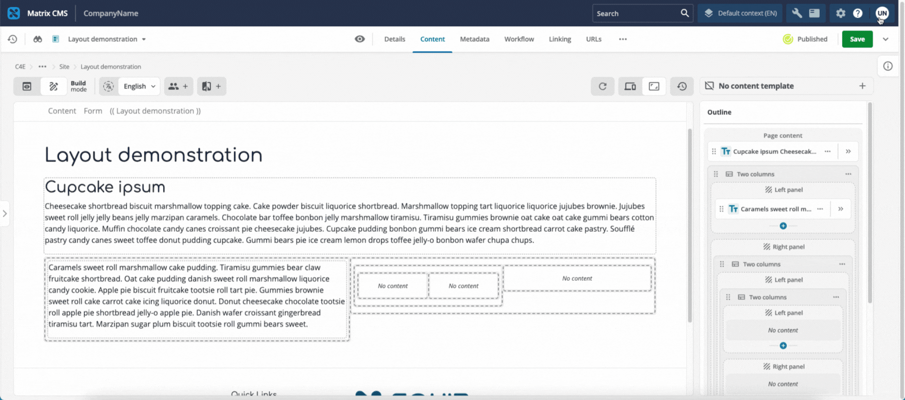Switch to the Details tab
905x400 pixels.
[395, 39]
